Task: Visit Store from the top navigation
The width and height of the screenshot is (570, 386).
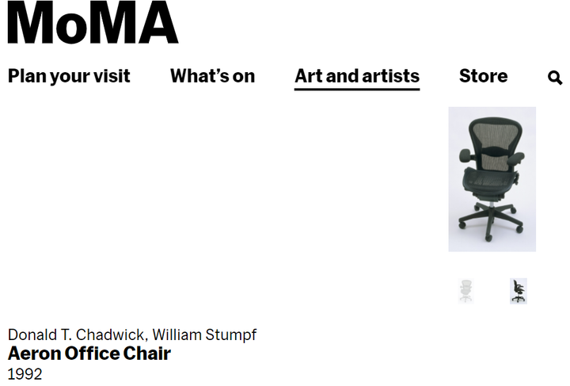Action: click(x=483, y=76)
